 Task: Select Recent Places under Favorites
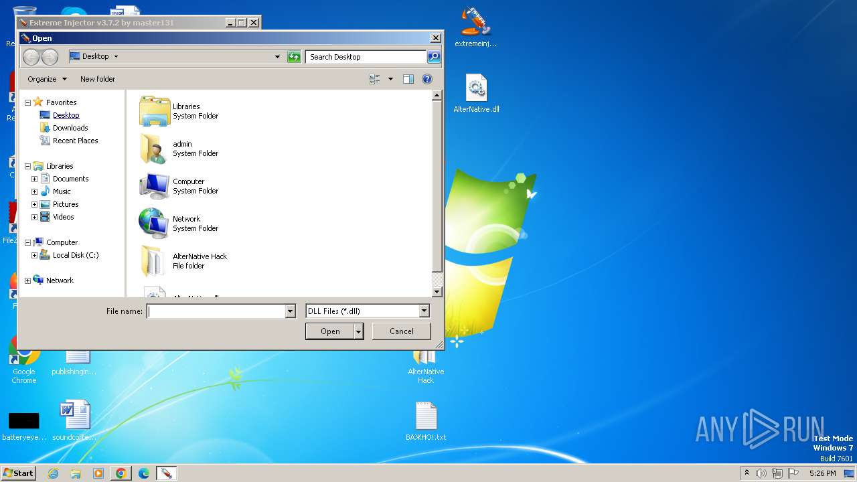[75, 141]
